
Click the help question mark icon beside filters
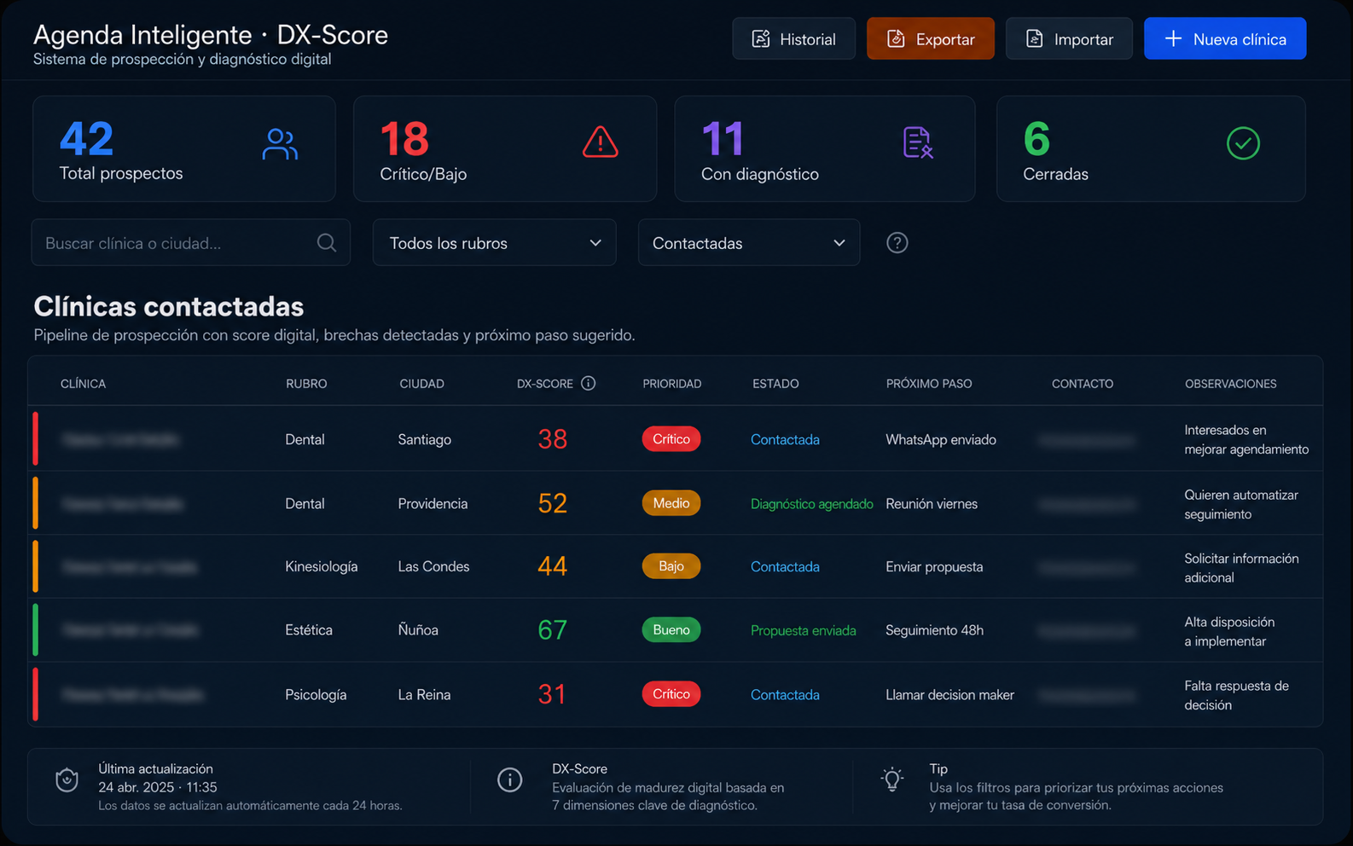click(897, 243)
